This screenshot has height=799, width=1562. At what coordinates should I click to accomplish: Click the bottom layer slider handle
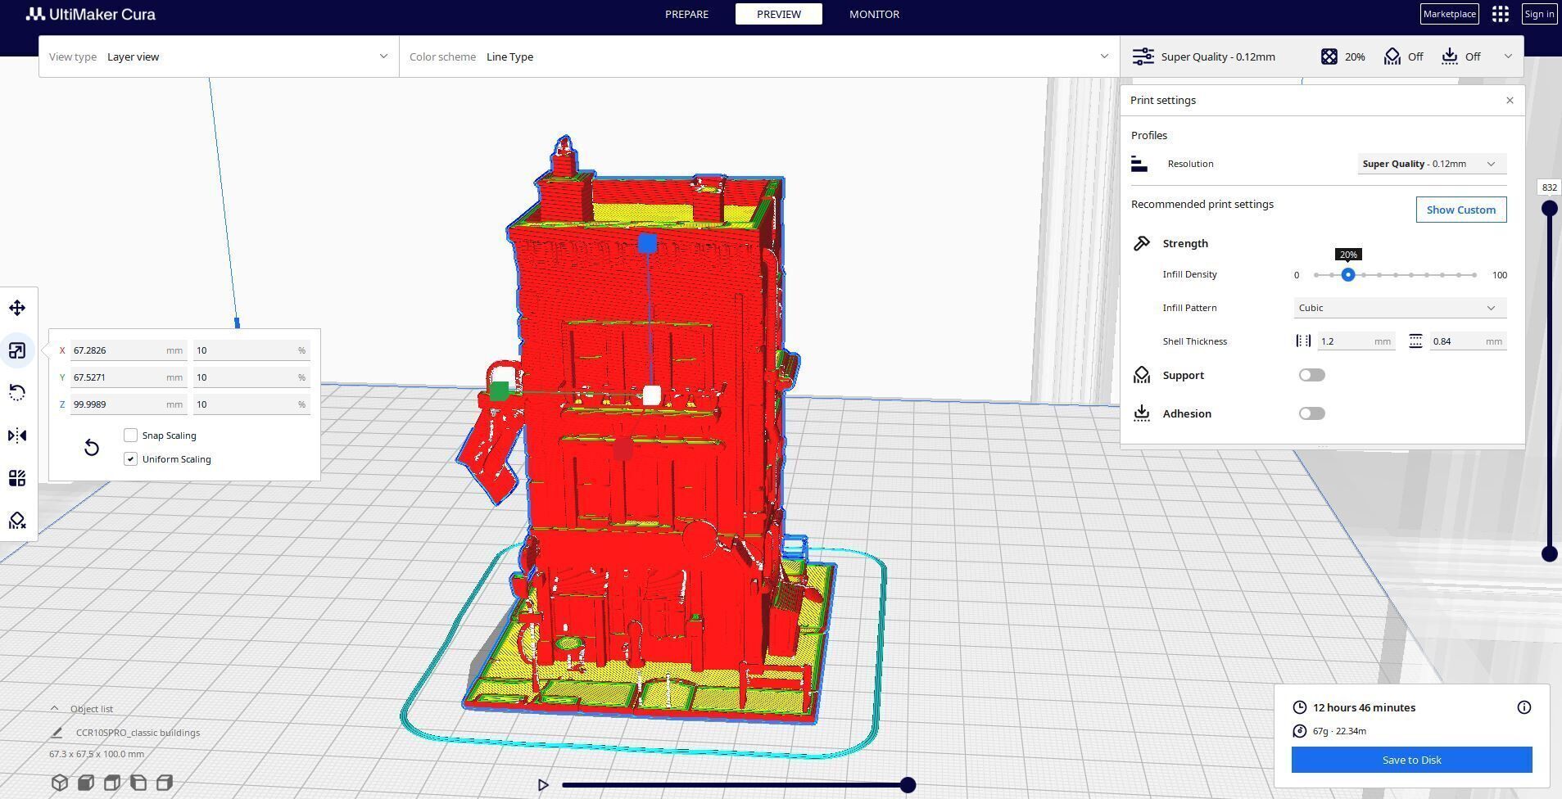pos(1549,554)
